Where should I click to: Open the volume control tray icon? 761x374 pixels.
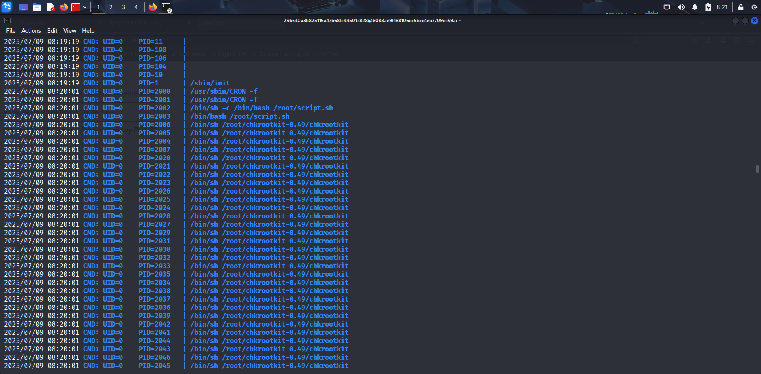pyautogui.click(x=681, y=7)
